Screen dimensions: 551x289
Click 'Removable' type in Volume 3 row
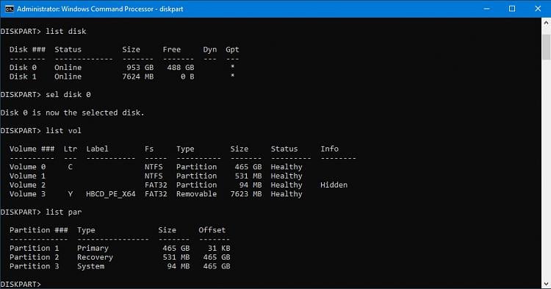196,194
